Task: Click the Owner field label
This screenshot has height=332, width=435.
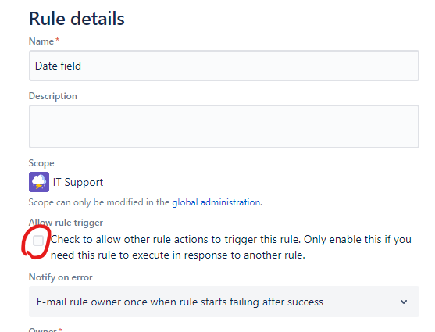Action: coord(43,330)
